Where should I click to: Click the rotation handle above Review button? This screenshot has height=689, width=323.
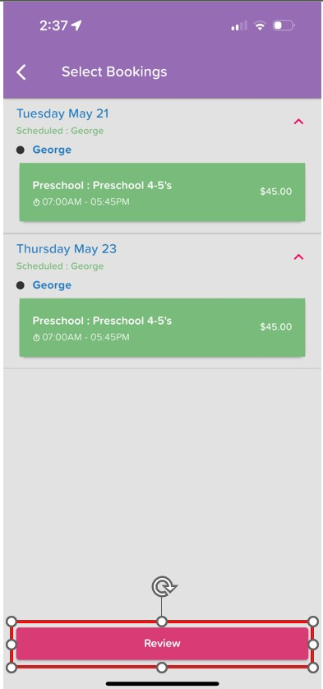click(x=164, y=587)
